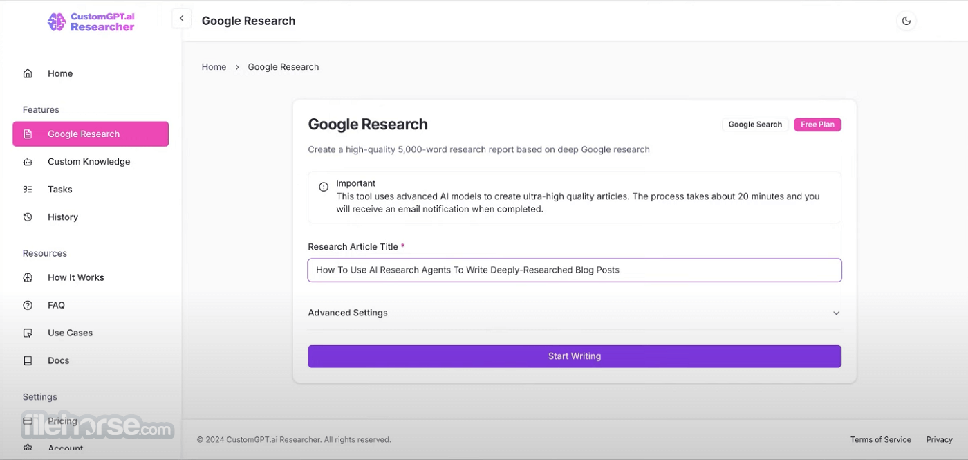Open the Privacy footer link
The height and width of the screenshot is (460, 968).
tap(940, 440)
